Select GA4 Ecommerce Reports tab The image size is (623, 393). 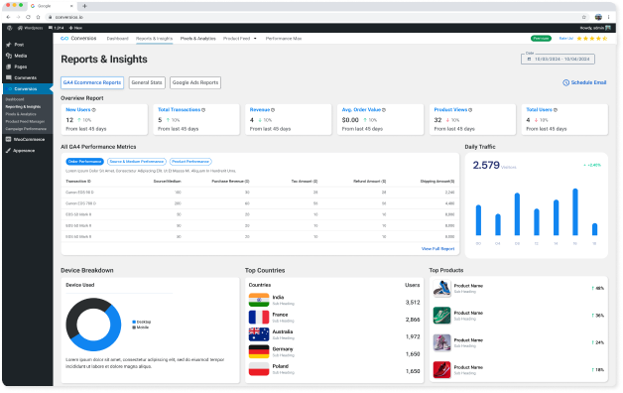[x=92, y=82]
